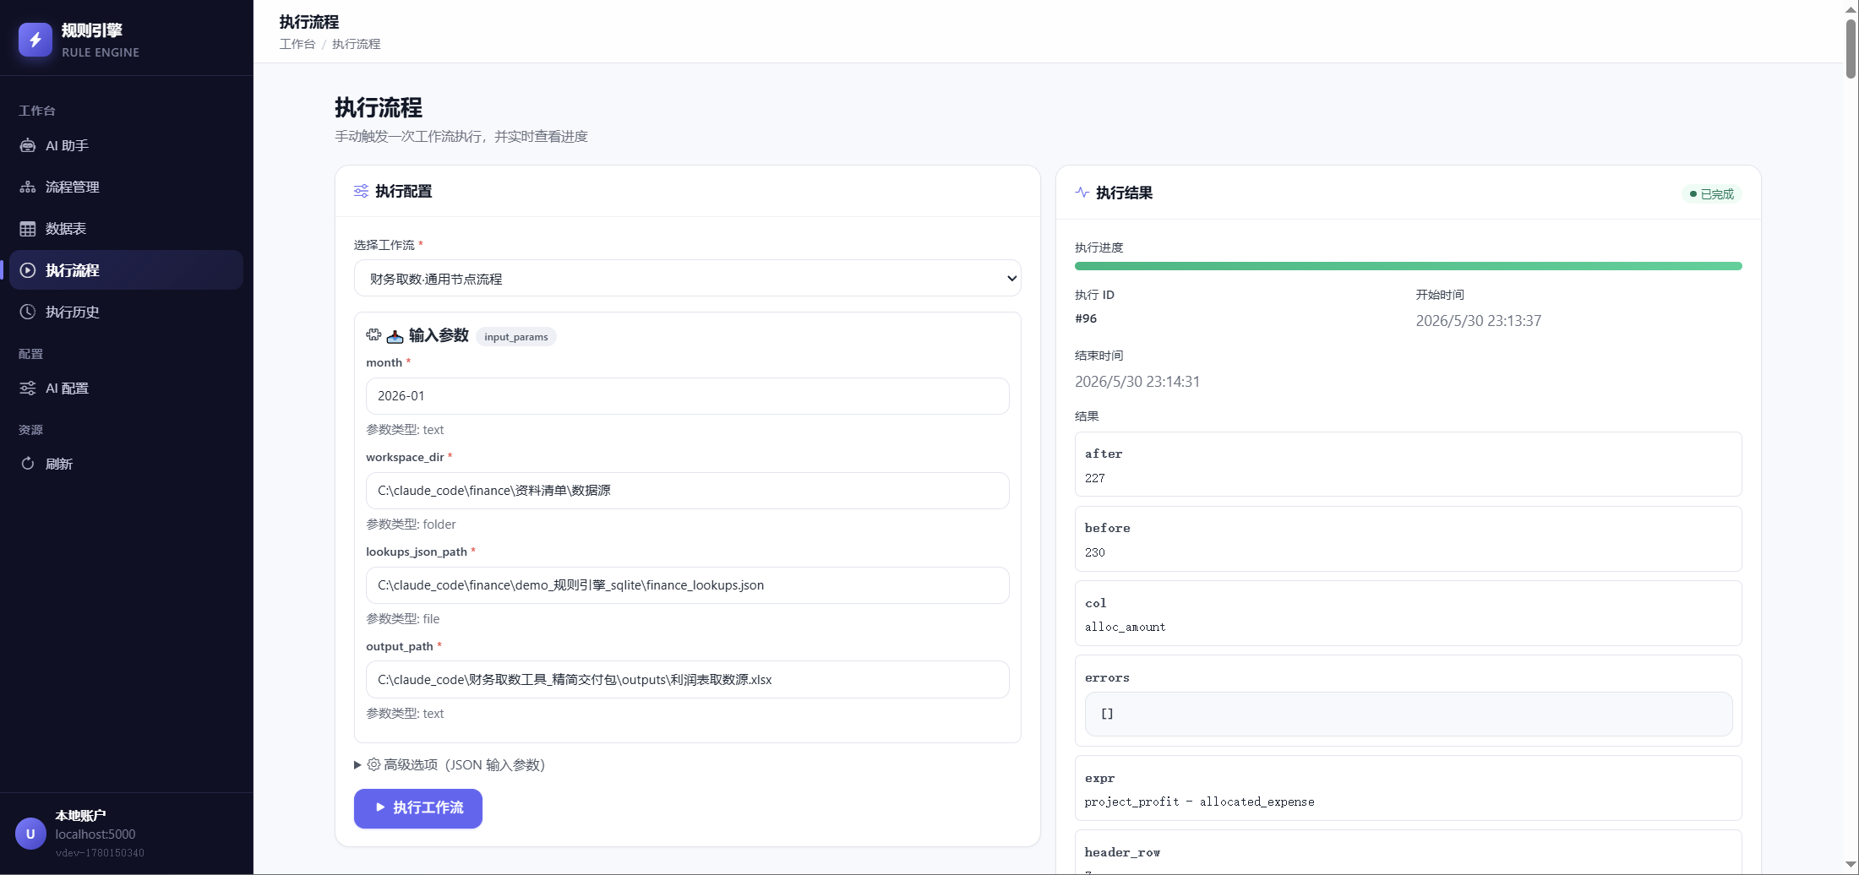
Task: Click the 本地账户 account name
Action: [x=81, y=816]
